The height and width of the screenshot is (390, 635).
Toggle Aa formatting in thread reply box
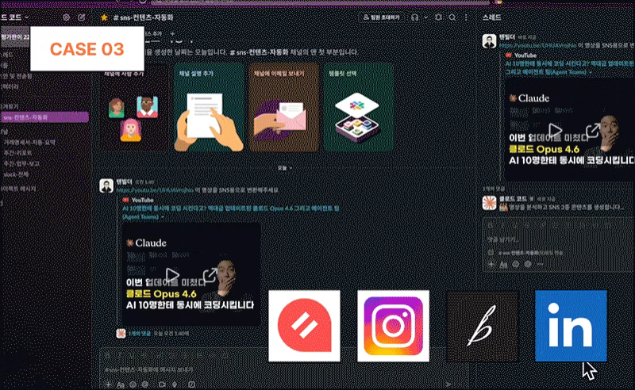click(x=503, y=264)
